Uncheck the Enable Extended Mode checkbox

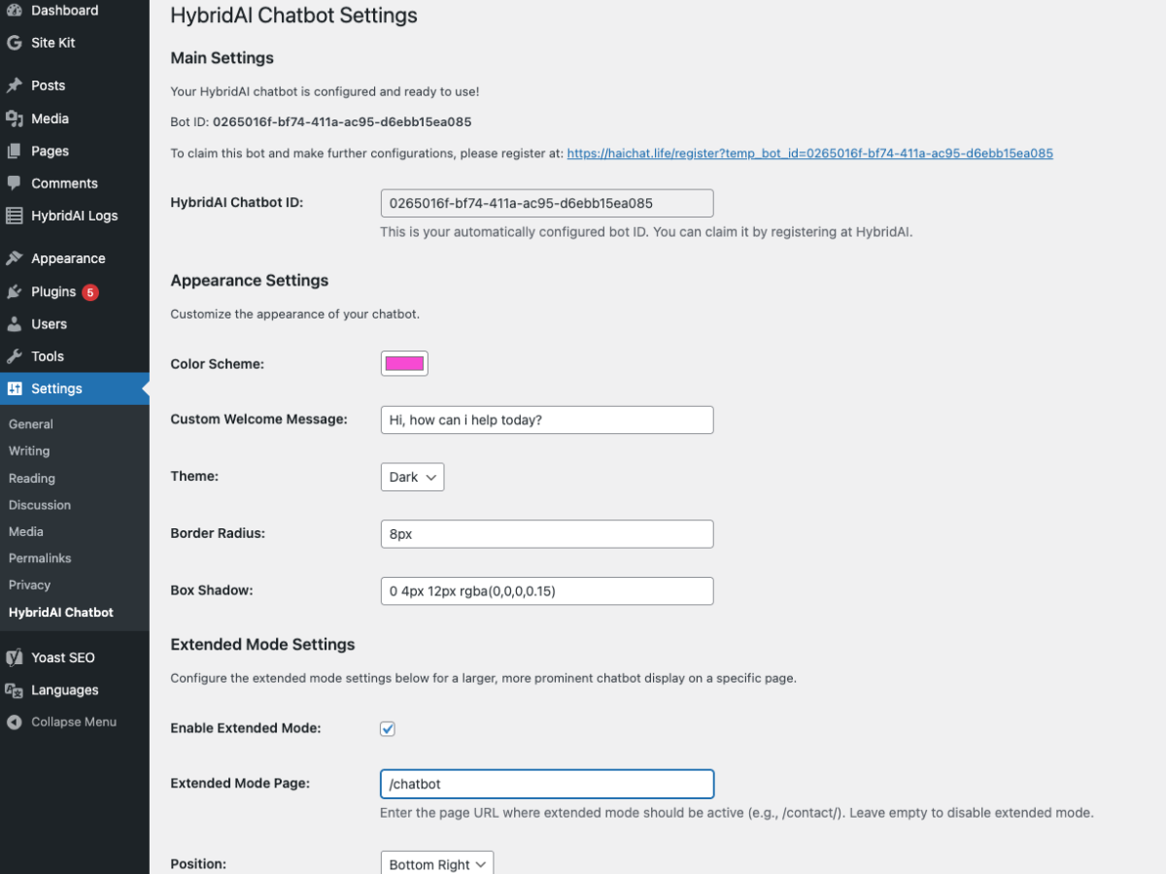(388, 729)
